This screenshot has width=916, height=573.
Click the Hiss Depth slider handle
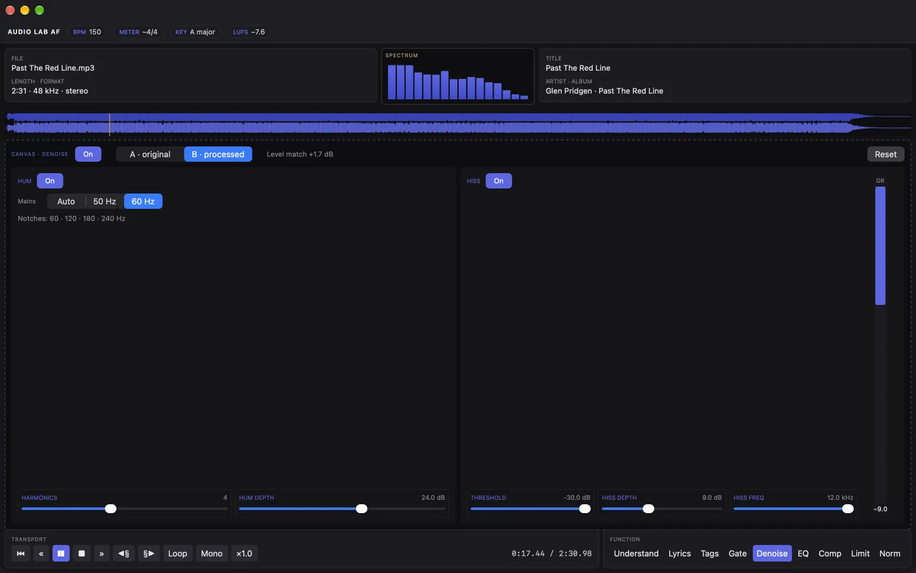[648, 509]
